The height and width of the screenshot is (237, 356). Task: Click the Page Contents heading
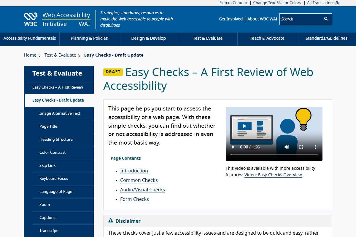coord(126,158)
